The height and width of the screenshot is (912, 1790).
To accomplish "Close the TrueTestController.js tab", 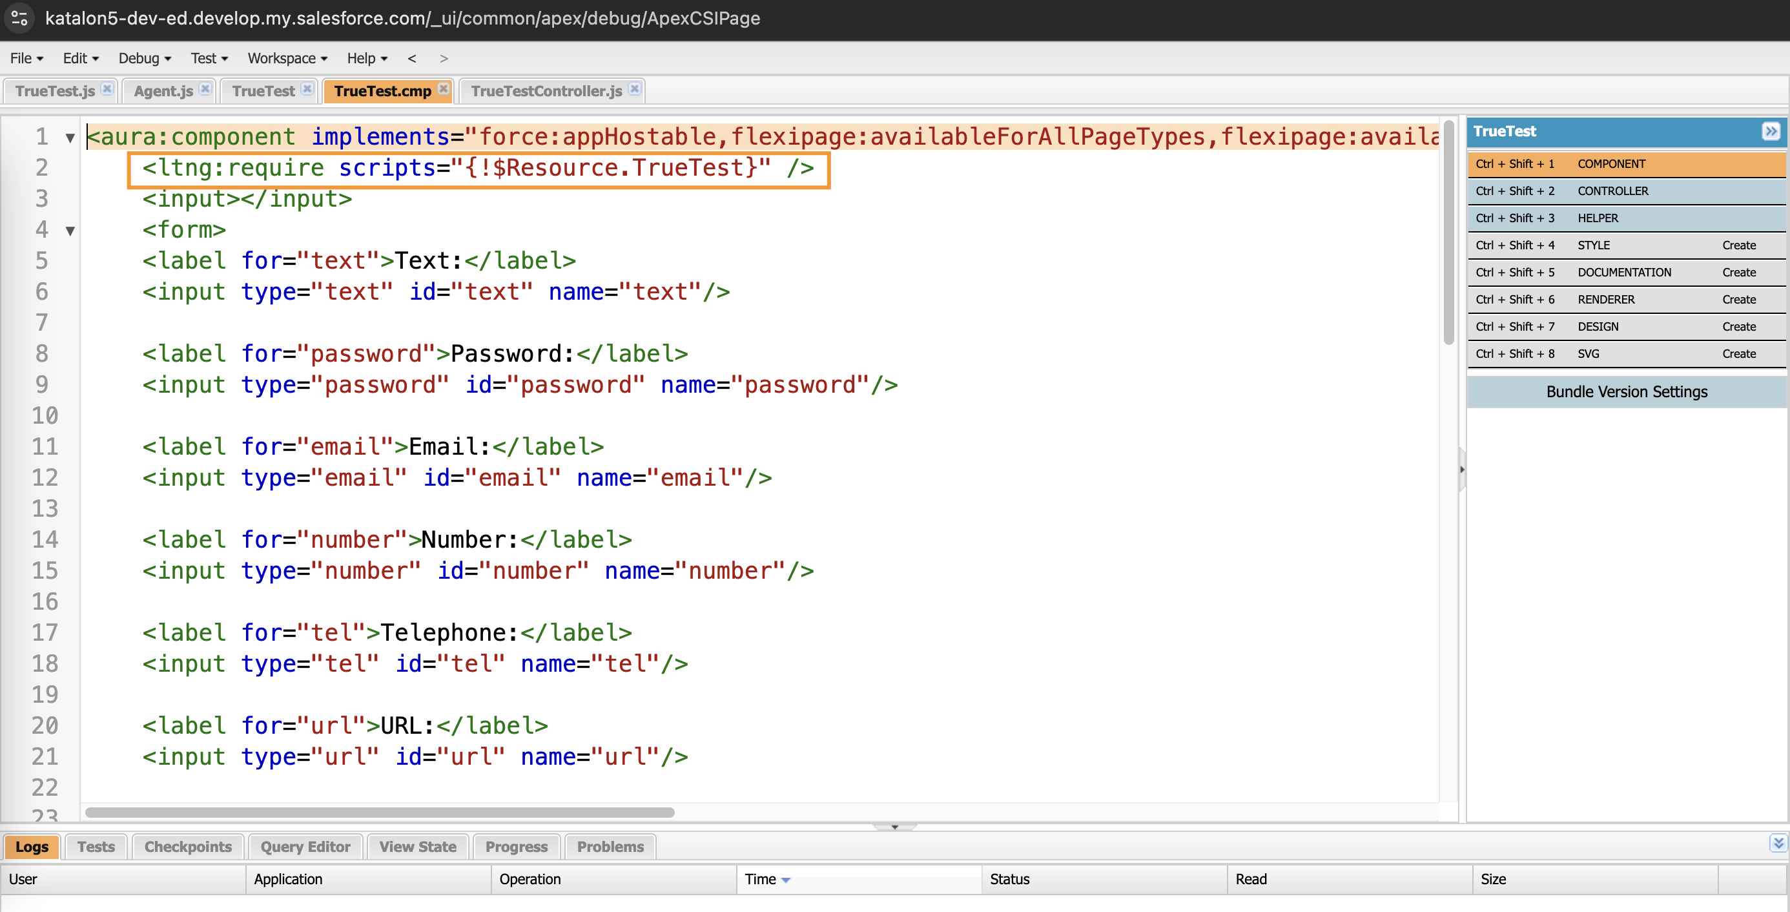I will [x=634, y=89].
